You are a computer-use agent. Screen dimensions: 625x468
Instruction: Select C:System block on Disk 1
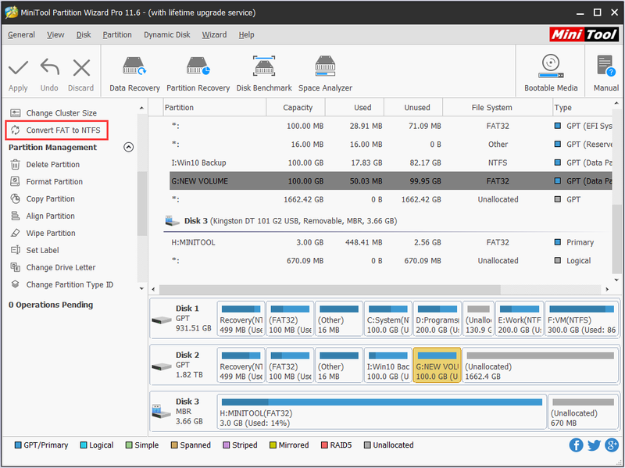[x=387, y=319]
